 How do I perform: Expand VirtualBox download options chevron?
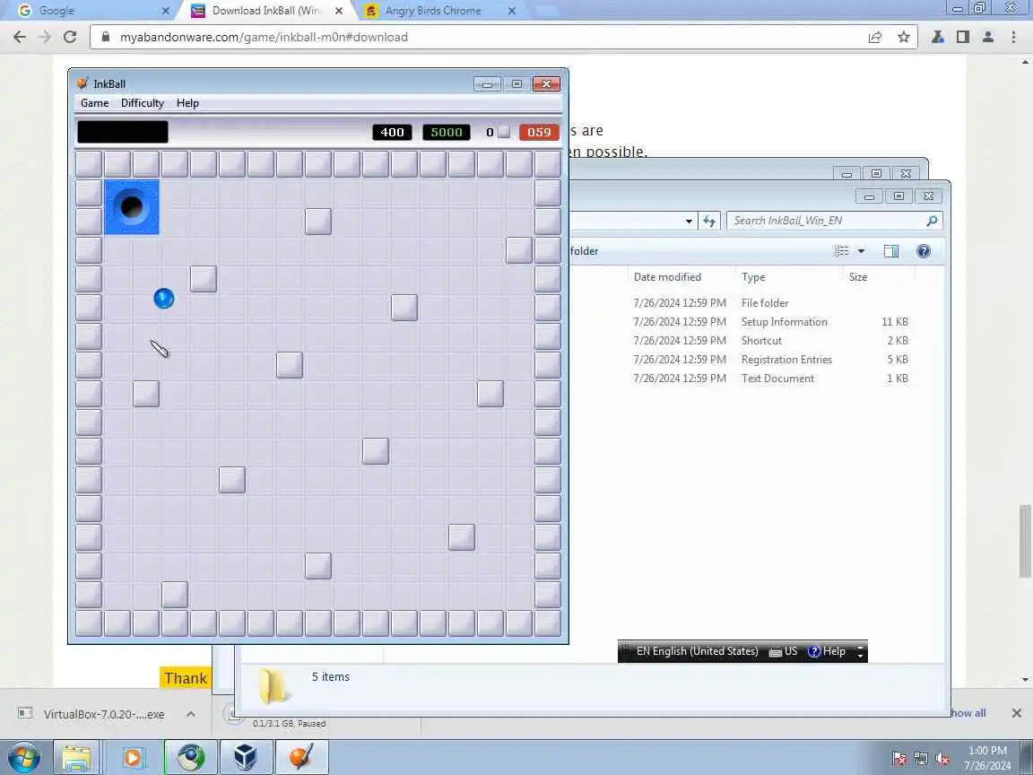coord(190,714)
